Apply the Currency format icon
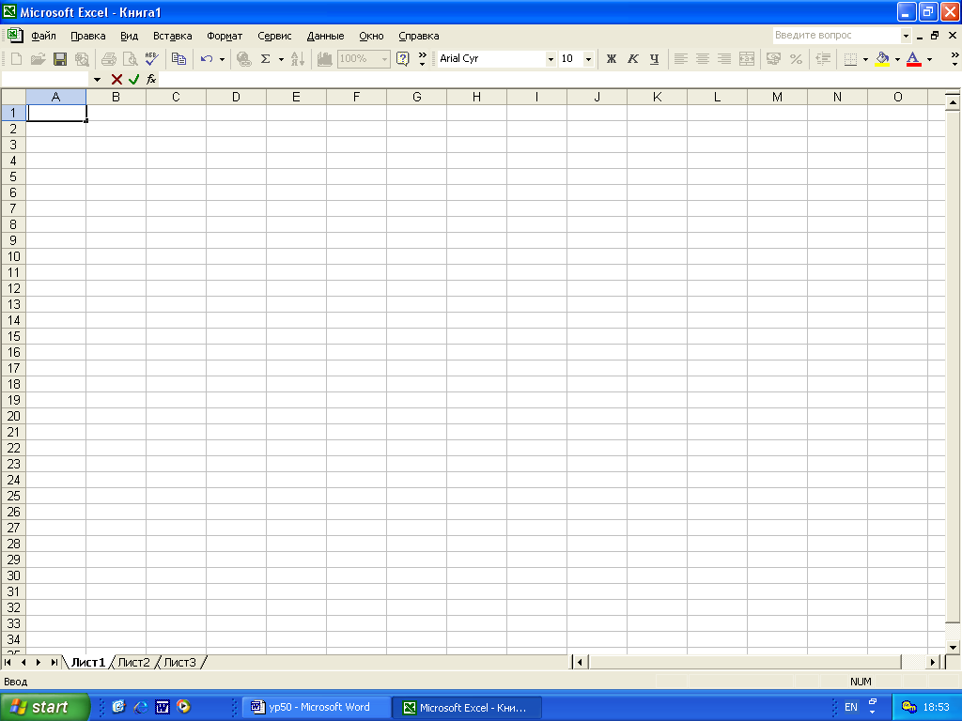Image resolution: width=962 pixels, height=721 pixels. [x=774, y=59]
